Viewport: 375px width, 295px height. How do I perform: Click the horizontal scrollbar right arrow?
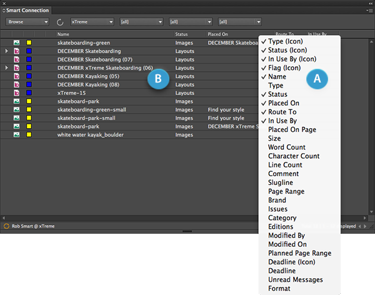tap(365, 218)
